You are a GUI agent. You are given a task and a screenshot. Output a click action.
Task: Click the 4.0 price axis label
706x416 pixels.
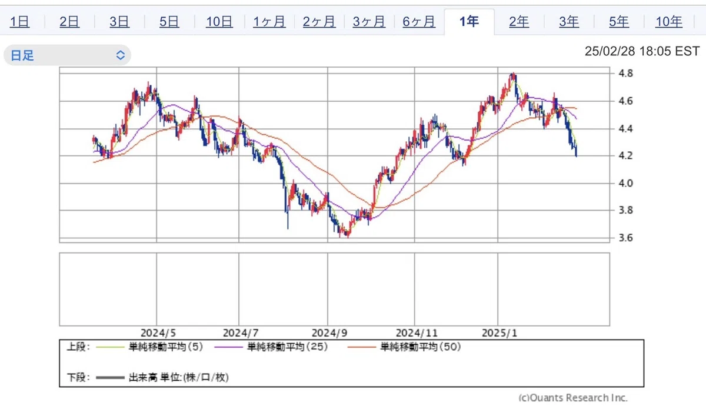(x=625, y=183)
